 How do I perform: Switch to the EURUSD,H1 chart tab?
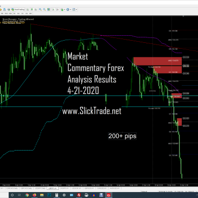[101, 188]
